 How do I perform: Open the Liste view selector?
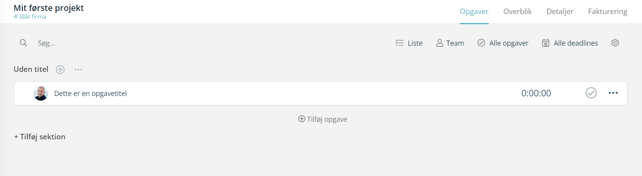click(409, 43)
